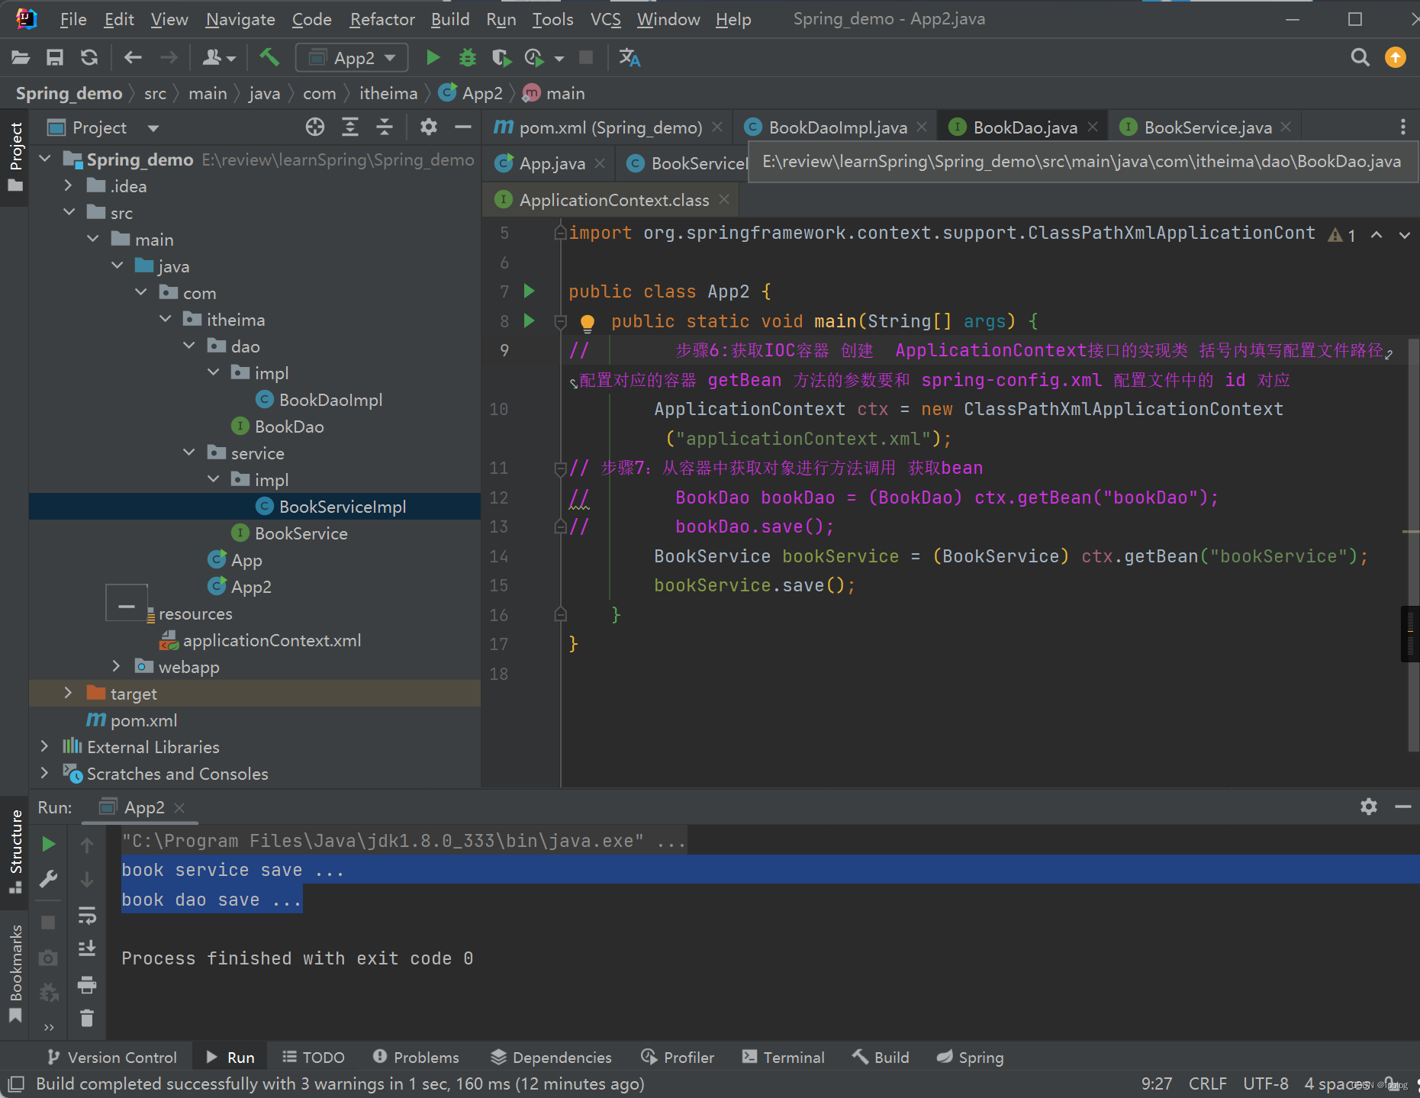This screenshot has height=1098, width=1420.
Task: Rerun App2 in Run panel
Action: click(x=48, y=844)
